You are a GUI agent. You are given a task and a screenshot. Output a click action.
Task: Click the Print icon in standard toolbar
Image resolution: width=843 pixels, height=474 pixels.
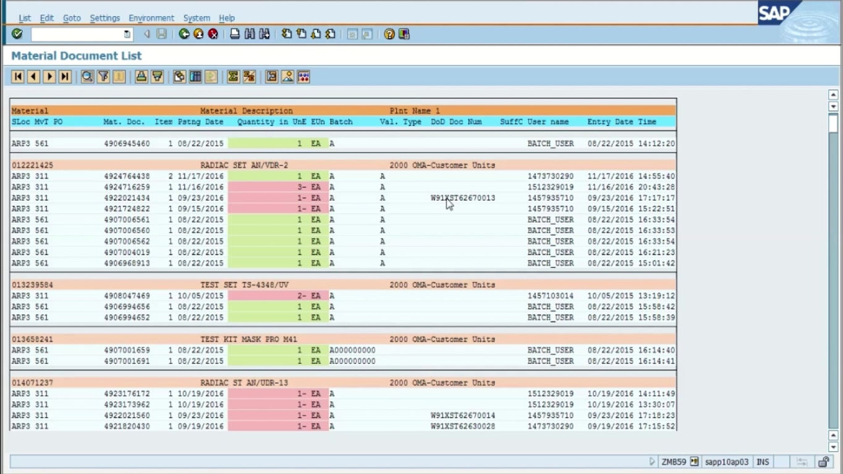(235, 34)
